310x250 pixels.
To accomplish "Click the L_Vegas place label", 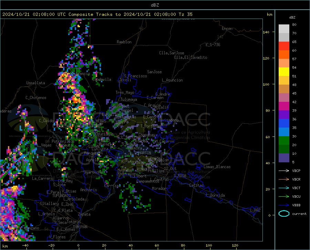I will click(x=44, y=145).
